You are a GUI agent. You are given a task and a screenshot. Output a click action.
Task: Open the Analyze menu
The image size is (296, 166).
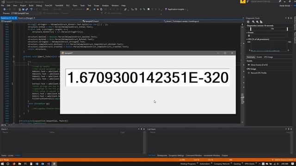coord(105,6)
